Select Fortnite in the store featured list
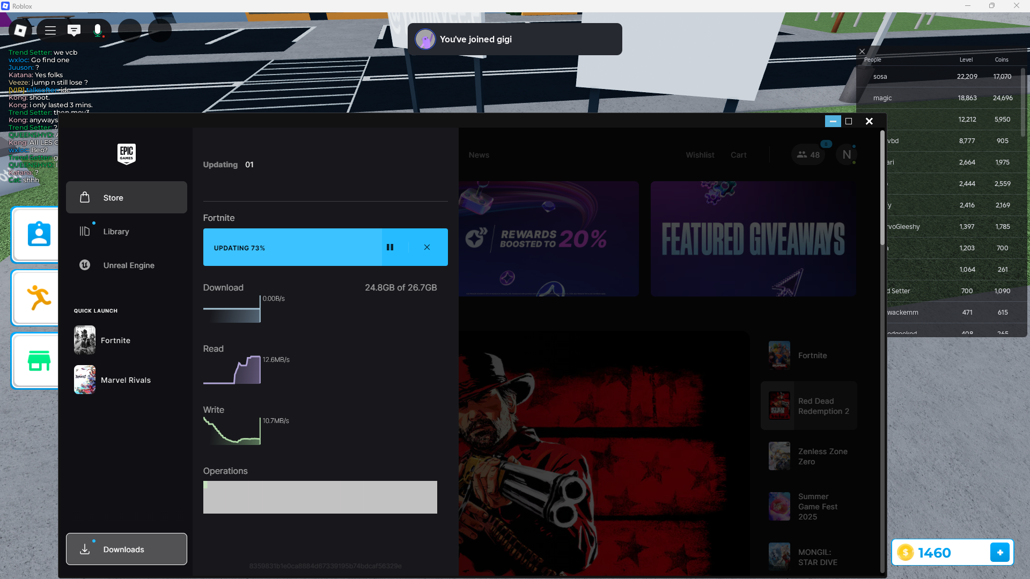Screen dimensions: 1030x579 [x=808, y=355]
